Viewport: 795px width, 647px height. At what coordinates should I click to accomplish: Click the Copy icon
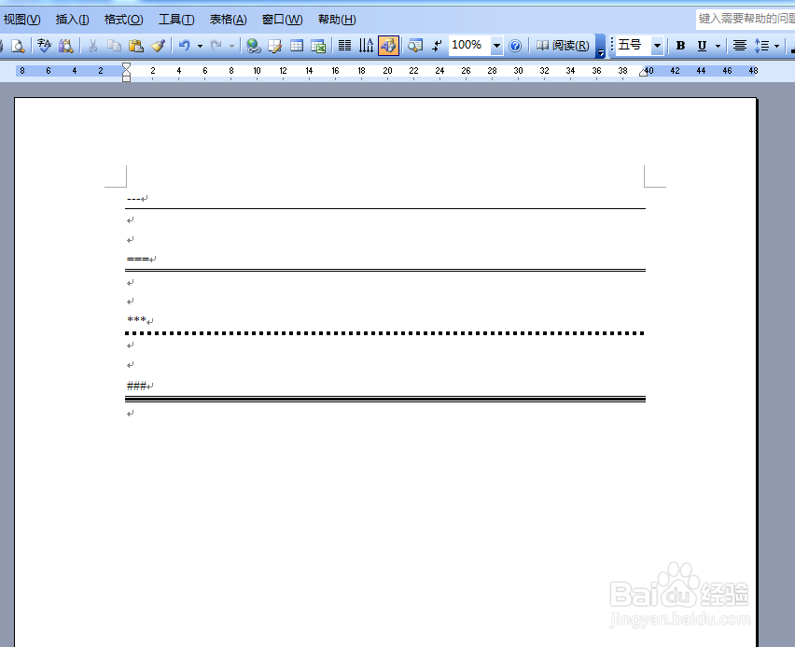pos(114,46)
